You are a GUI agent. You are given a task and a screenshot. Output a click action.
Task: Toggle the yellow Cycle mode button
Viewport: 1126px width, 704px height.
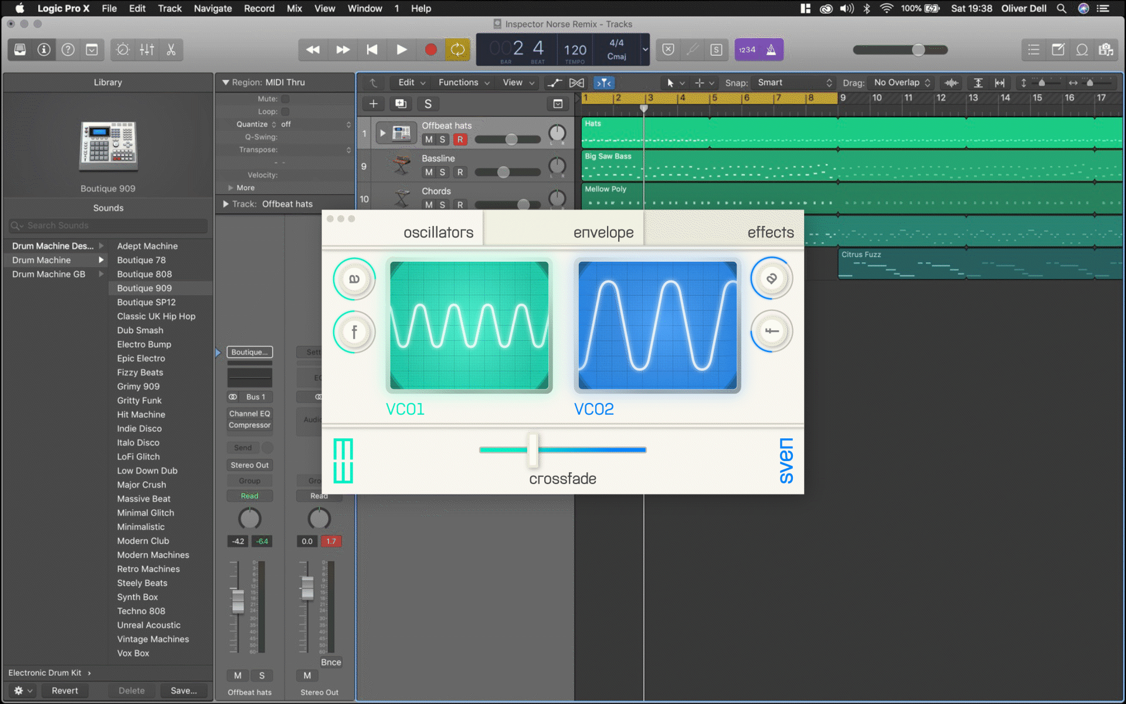[457, 50]
